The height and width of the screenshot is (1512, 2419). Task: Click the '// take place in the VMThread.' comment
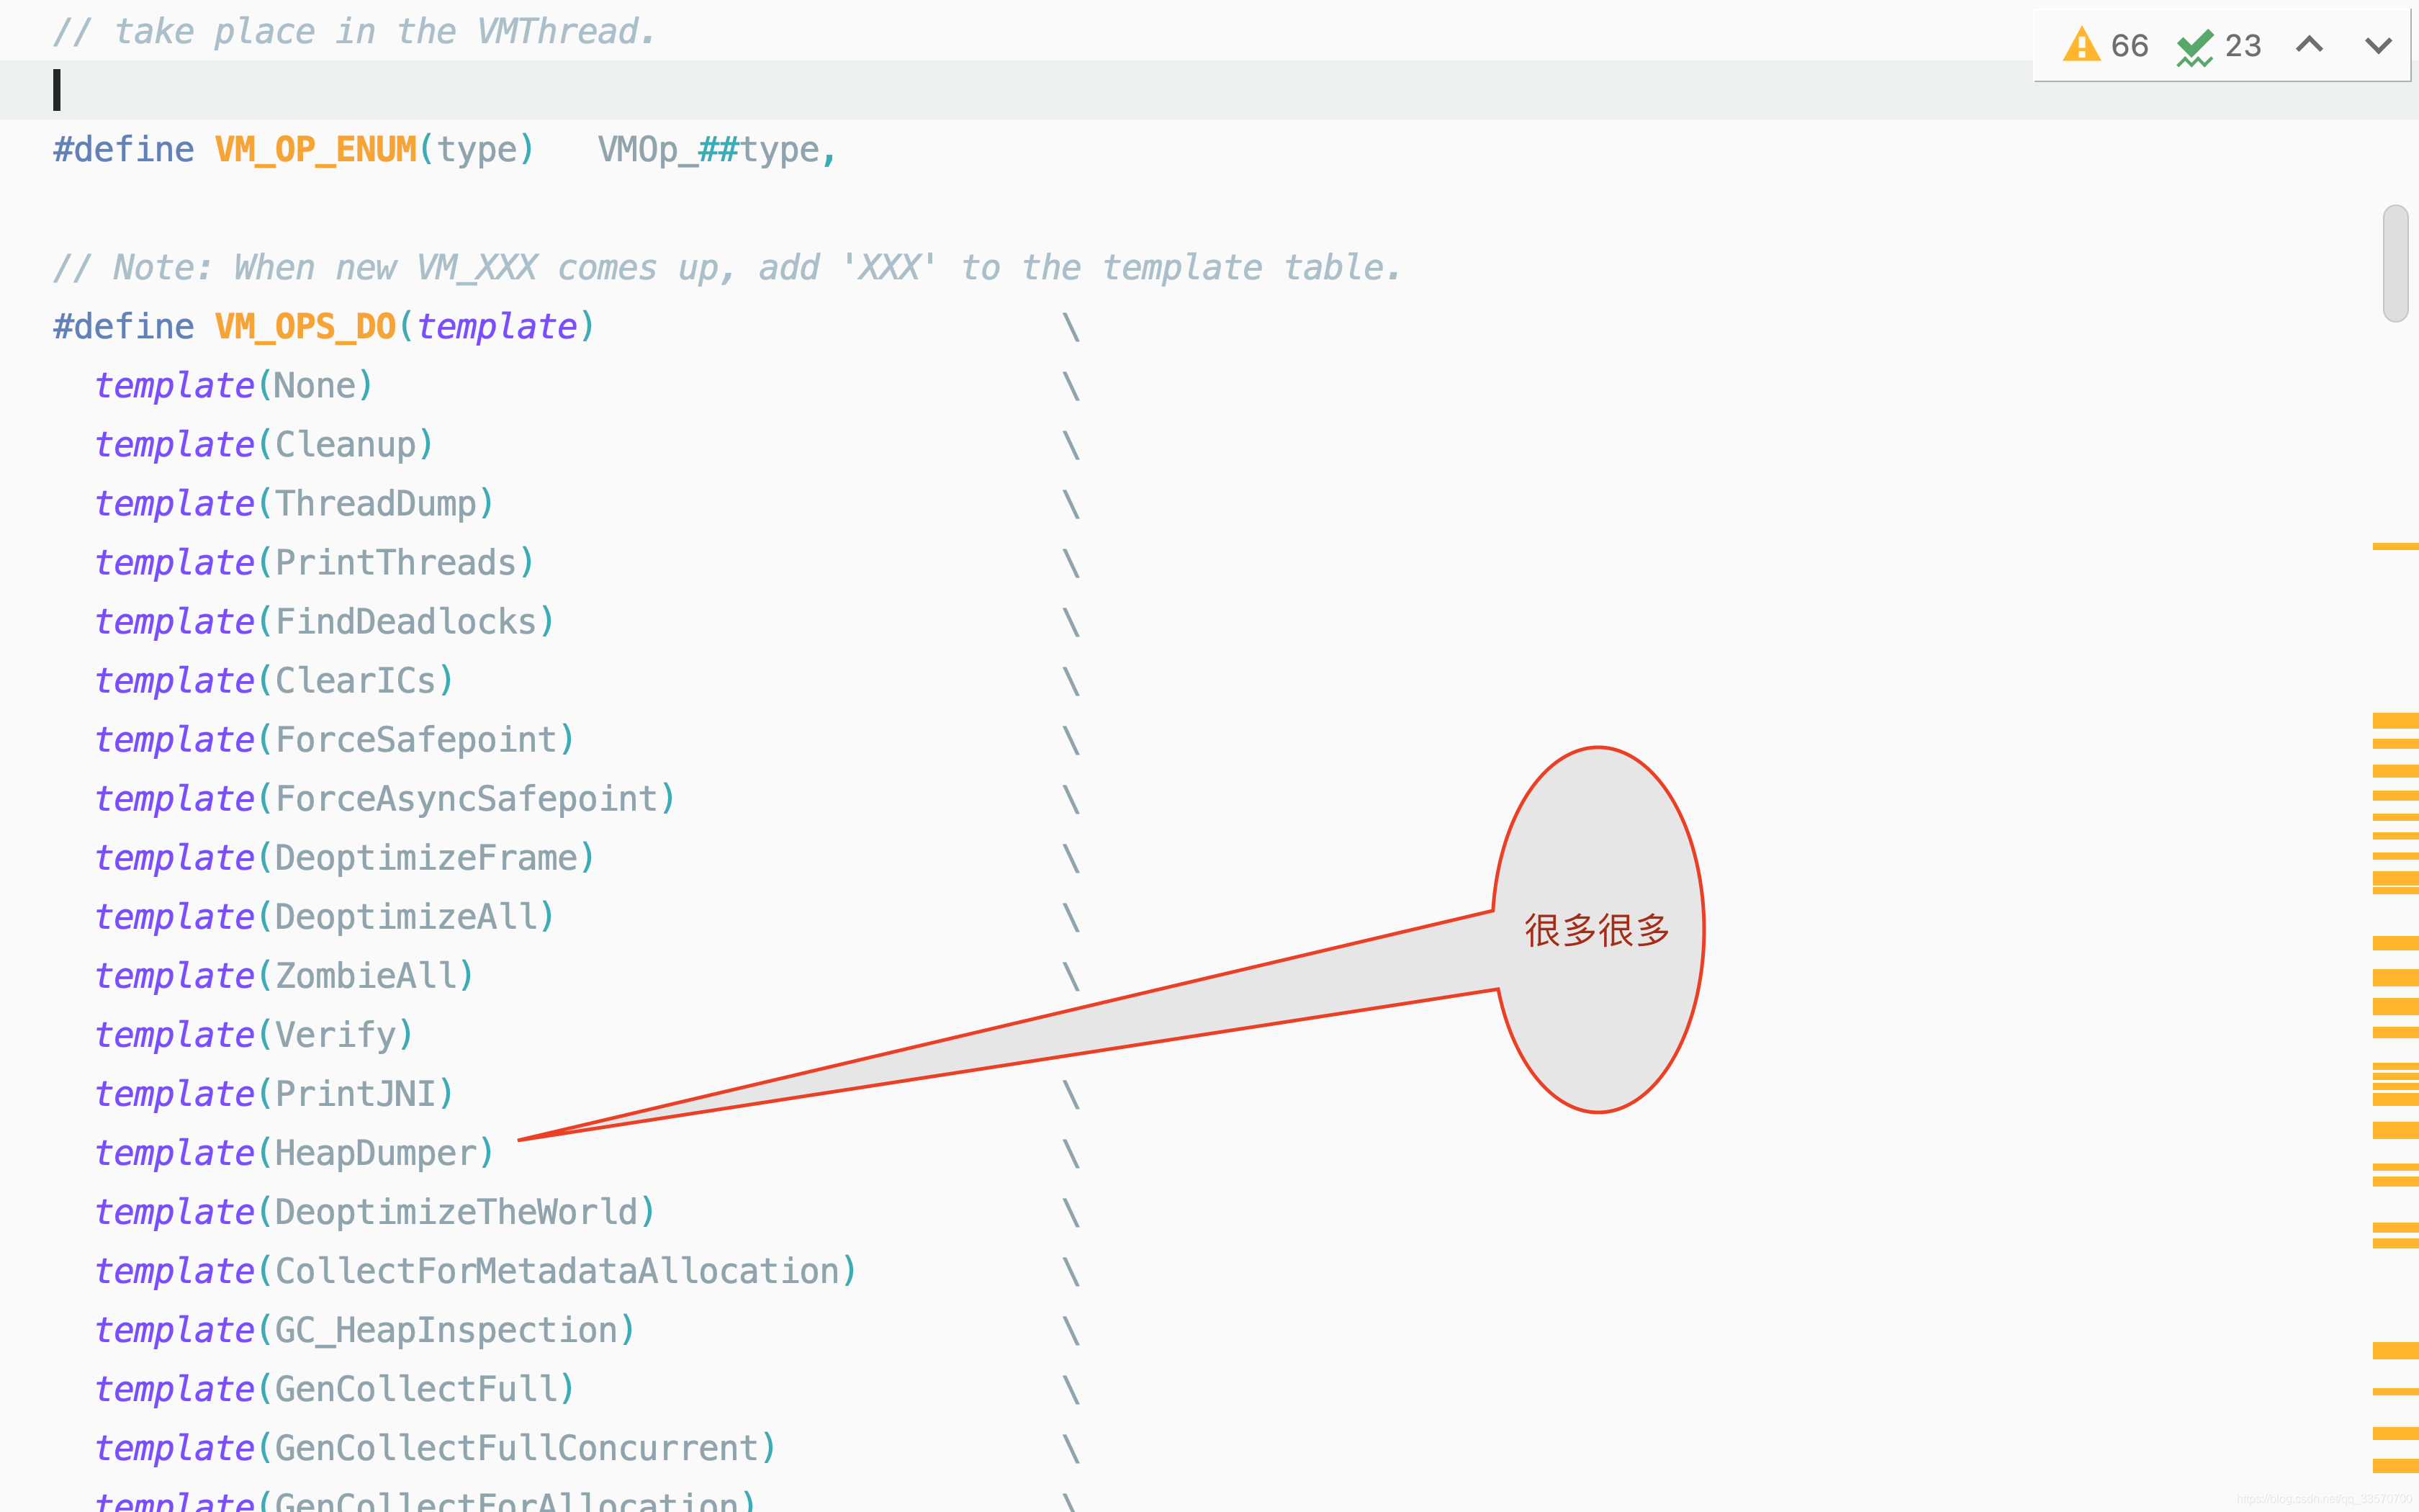(355, 32)
